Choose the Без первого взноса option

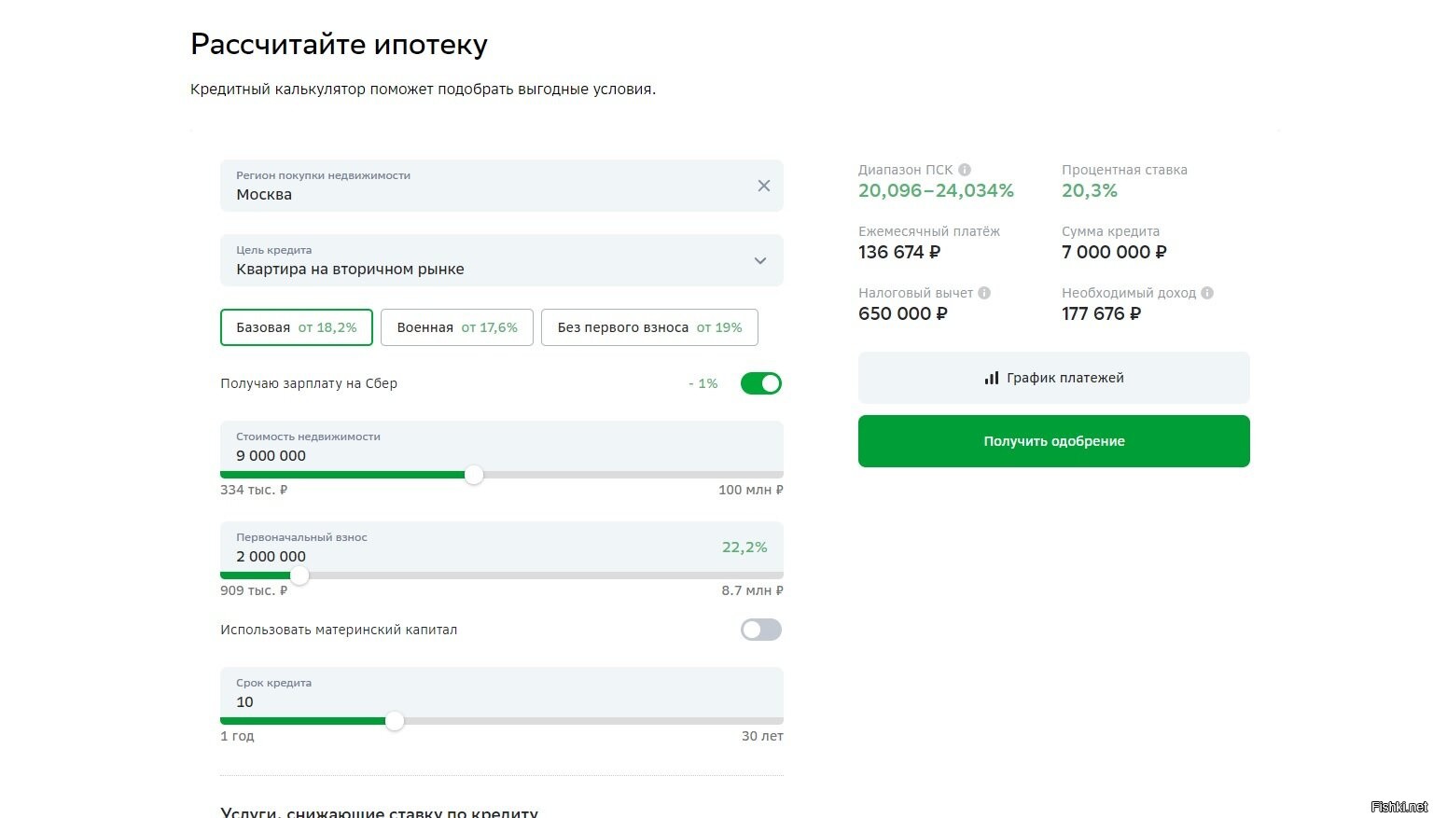coord(649,327)
